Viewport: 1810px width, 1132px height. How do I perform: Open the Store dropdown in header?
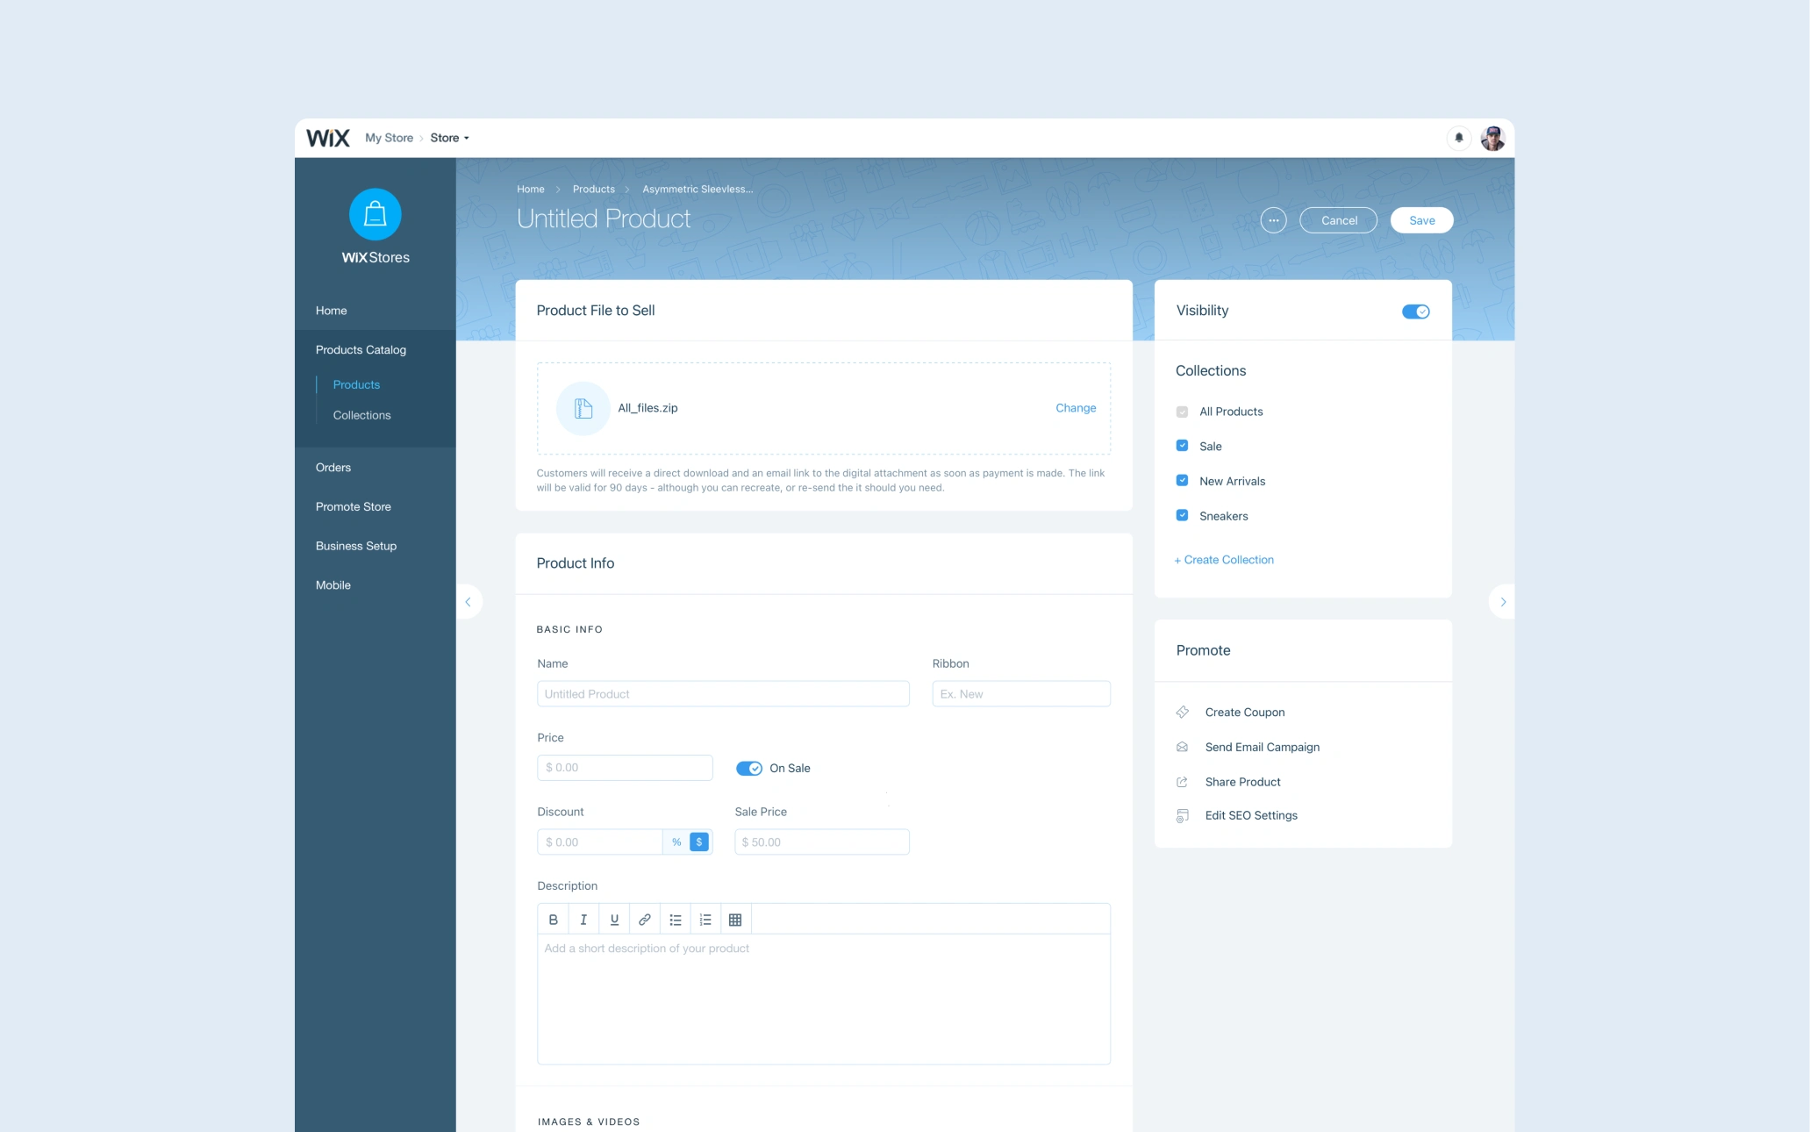[449, 138]
